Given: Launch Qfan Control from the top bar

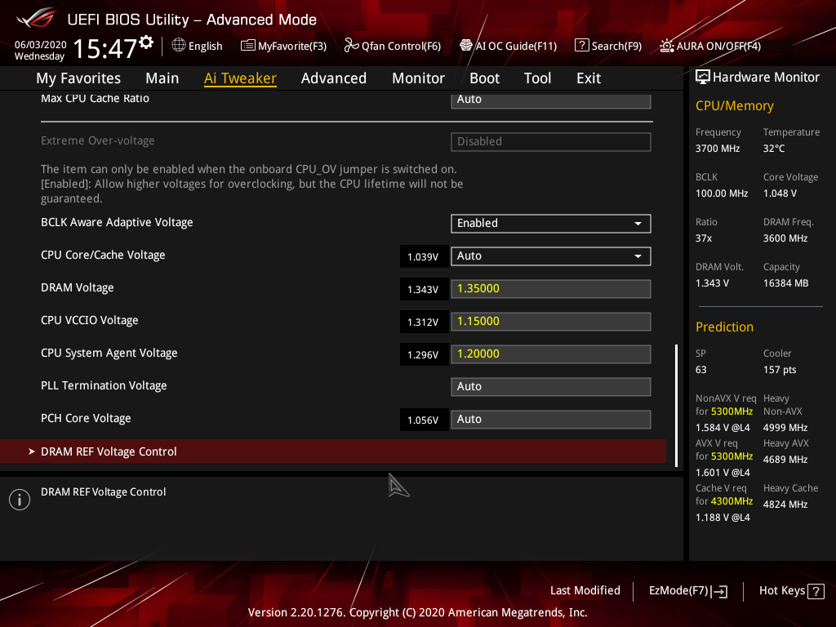Looking at the screenshot, I should [349, 46].
